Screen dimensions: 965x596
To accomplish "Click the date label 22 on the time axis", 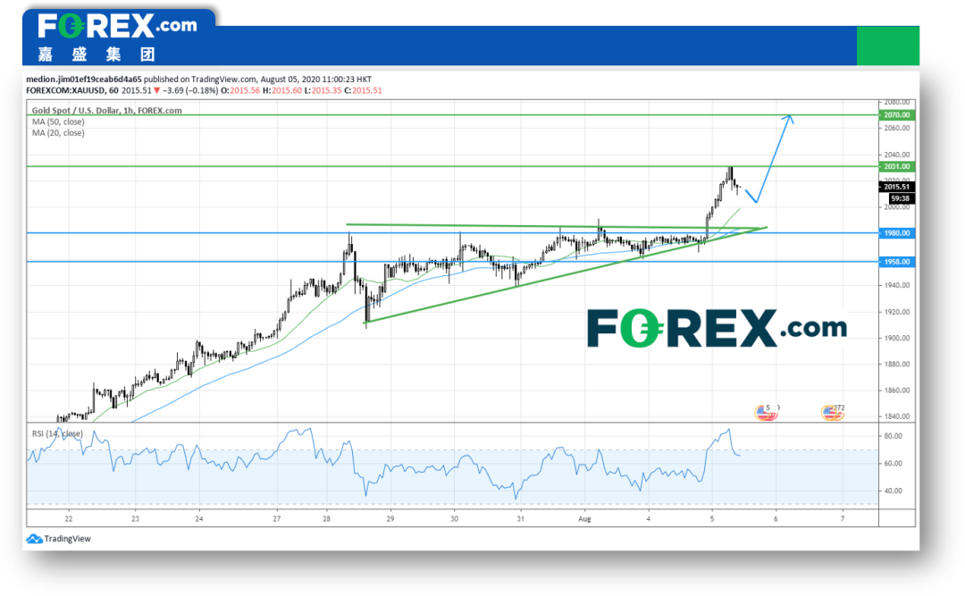I will (68, 519).
